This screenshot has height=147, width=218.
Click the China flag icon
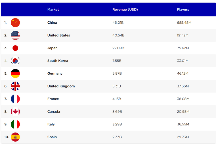(15, 23)
